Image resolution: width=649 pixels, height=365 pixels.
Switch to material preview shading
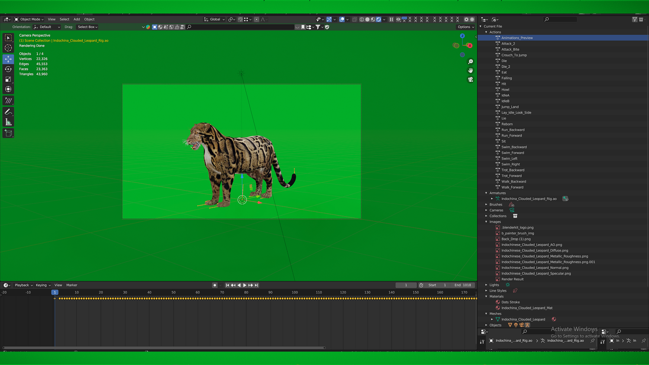(x=373, y=19)
